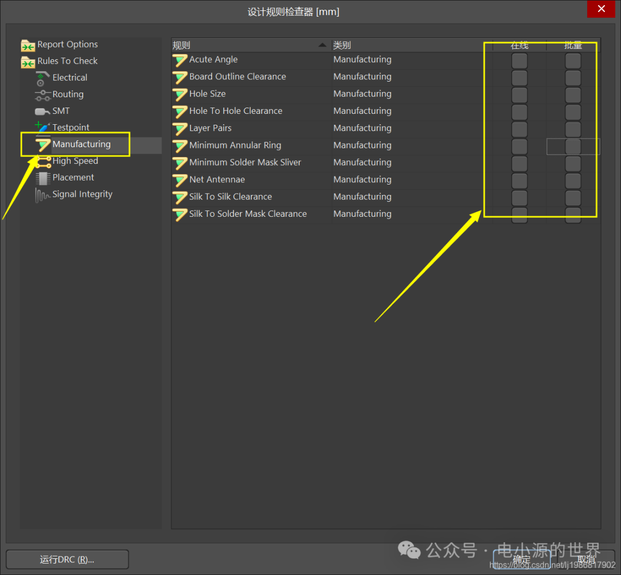Select the Routing rules category
Image resolution: width=621 pixels, height=575 pixels.
[x=68, y=94]
